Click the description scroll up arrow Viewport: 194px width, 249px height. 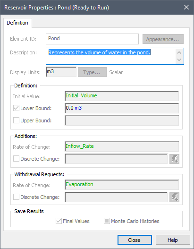click(179, 52)
